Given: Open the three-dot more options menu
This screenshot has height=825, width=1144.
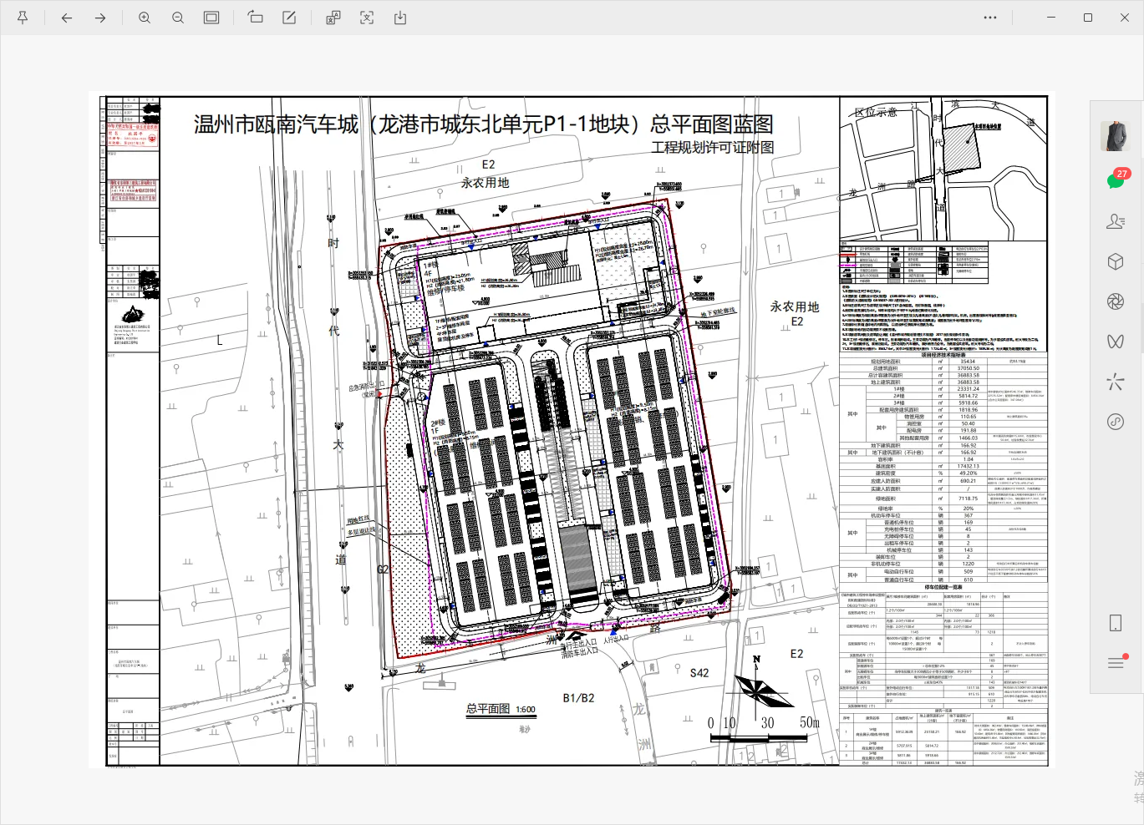Looking at the screenshot, I should [990, 18].
